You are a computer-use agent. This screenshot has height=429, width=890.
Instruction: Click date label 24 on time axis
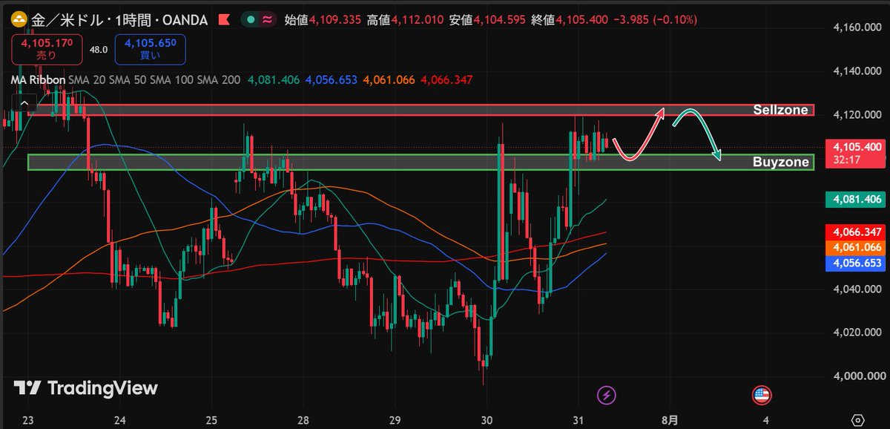(119, 420)
